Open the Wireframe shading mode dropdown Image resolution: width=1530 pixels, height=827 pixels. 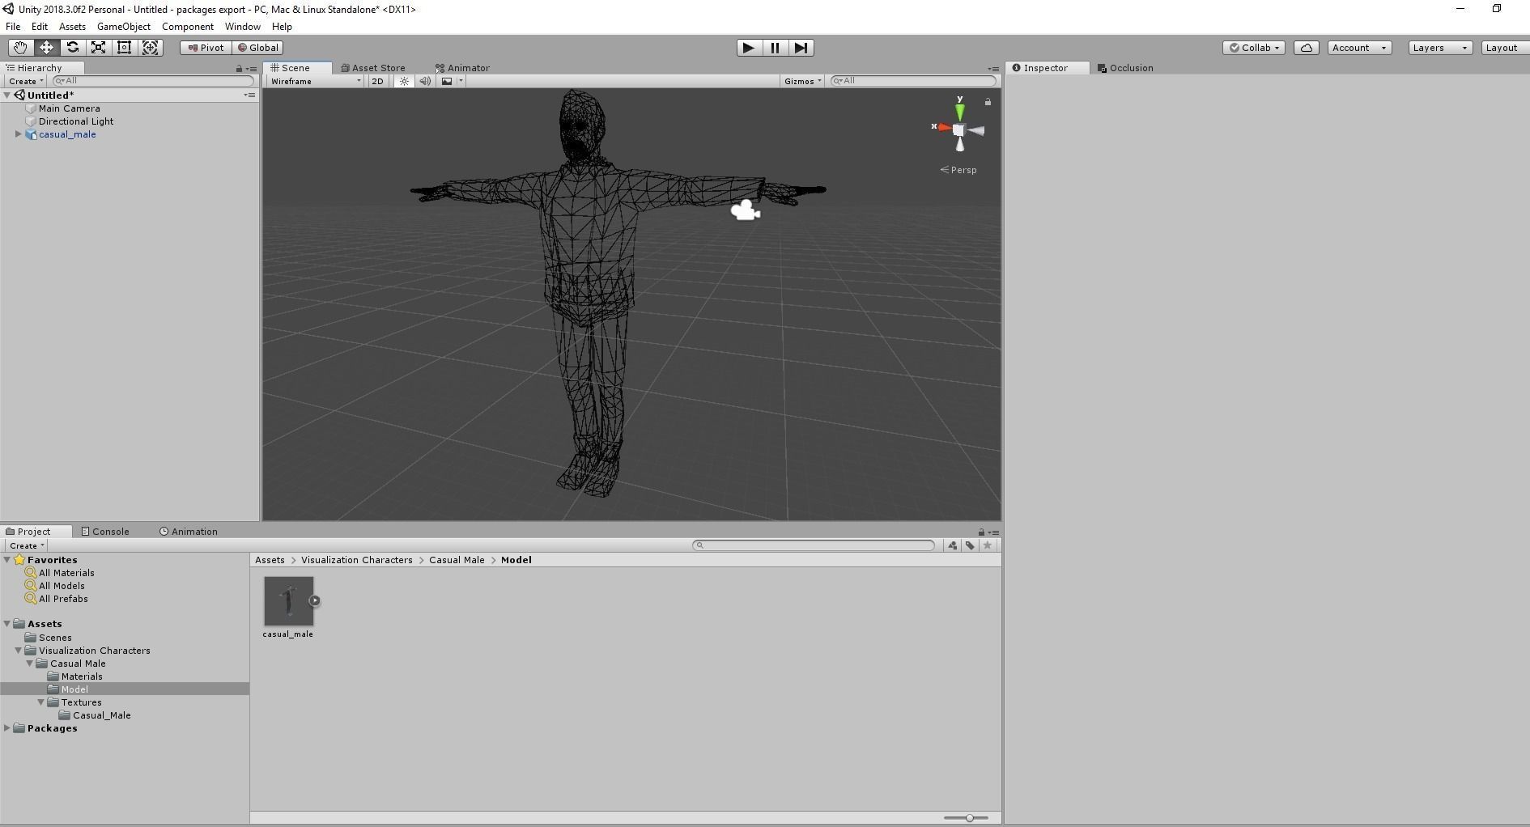pyautogui.click(x=314, y=81)
